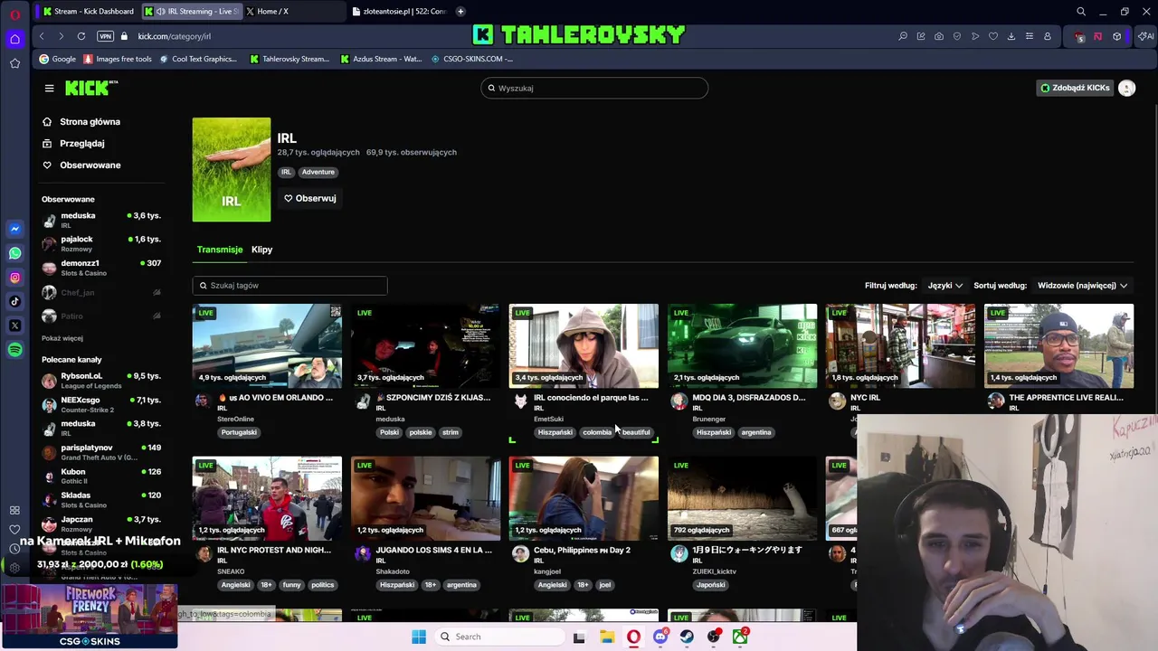
Task: Switch to the Transmisje tab
Action: pos(220,250)
